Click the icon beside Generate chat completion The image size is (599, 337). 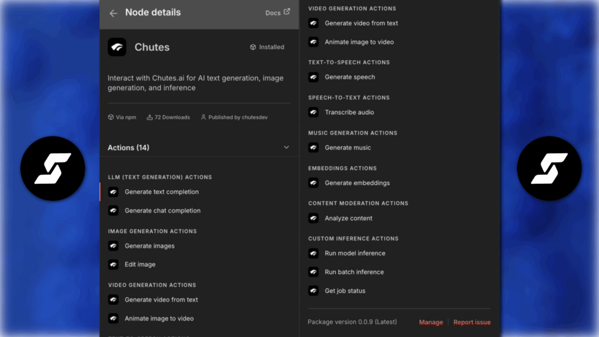coord(113,211)
